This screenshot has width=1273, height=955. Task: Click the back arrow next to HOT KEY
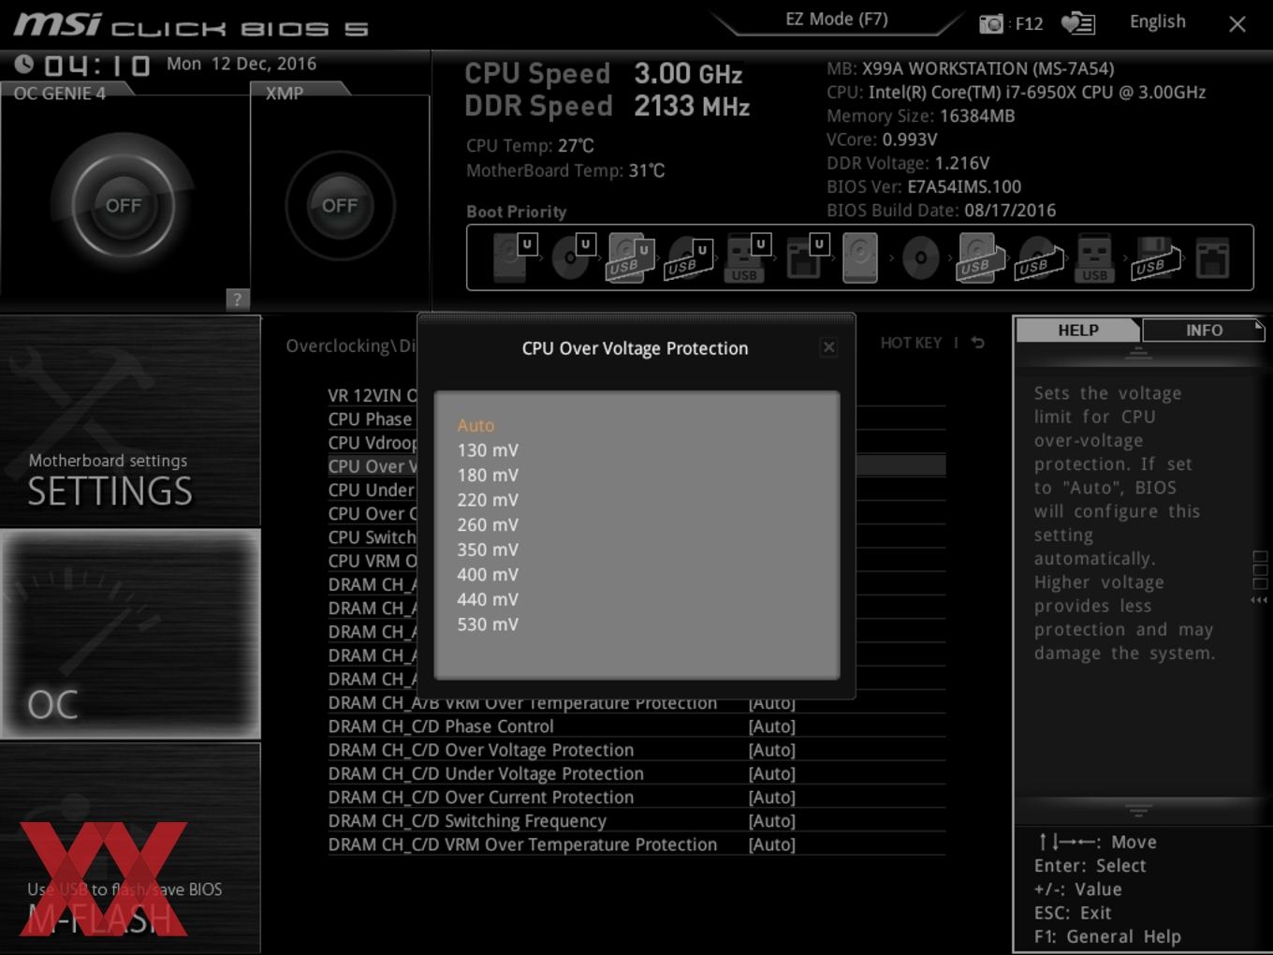(978, 343)
